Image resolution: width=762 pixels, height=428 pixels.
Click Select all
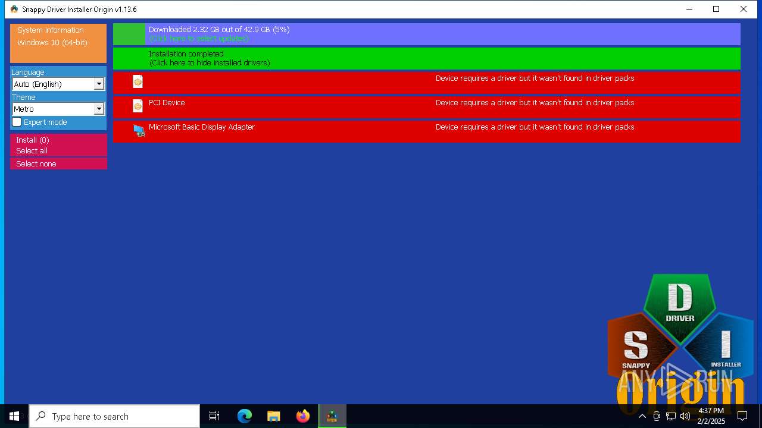(x=58, y=150)
